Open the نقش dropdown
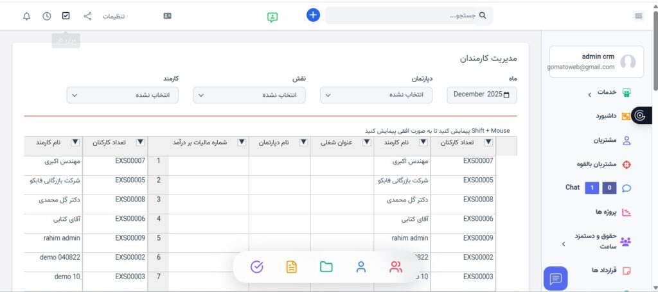 (249, 95)
